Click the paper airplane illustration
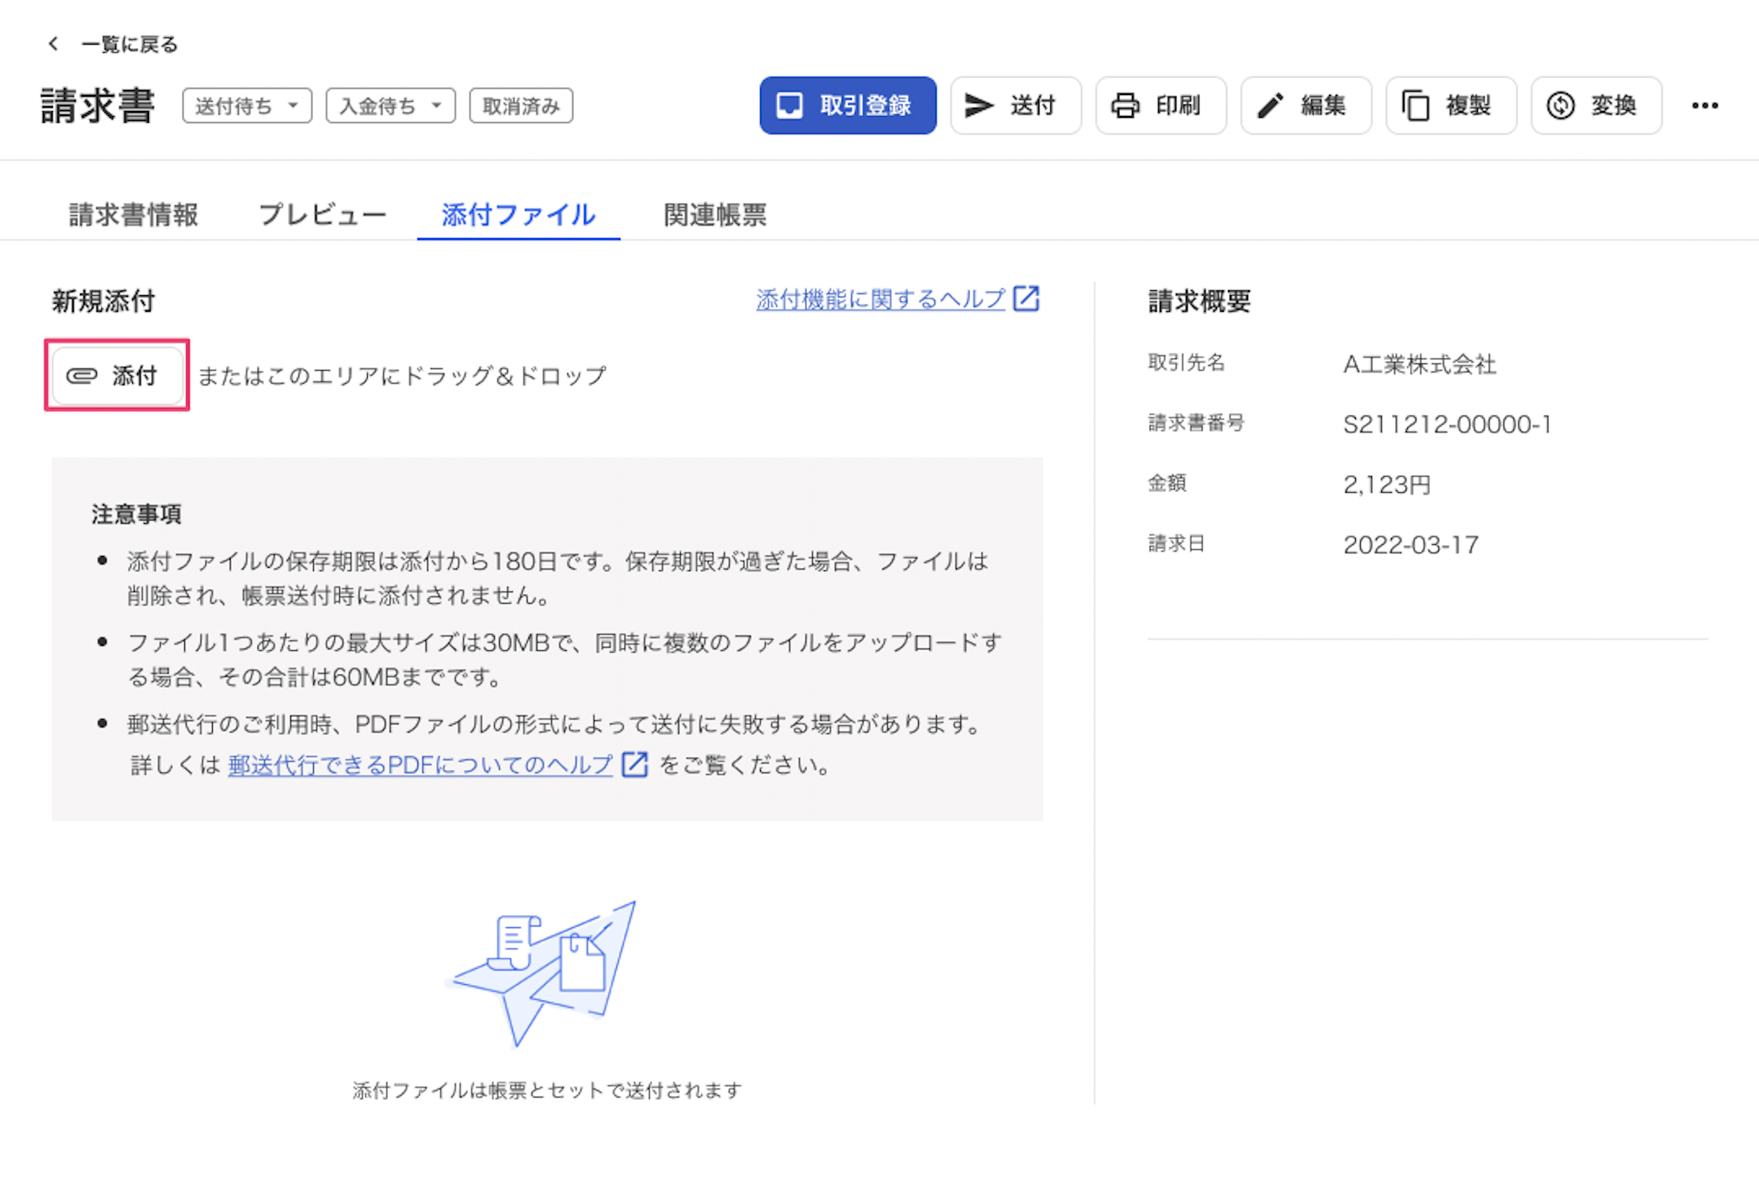The image size is (1759, 1196). (542, 973)
